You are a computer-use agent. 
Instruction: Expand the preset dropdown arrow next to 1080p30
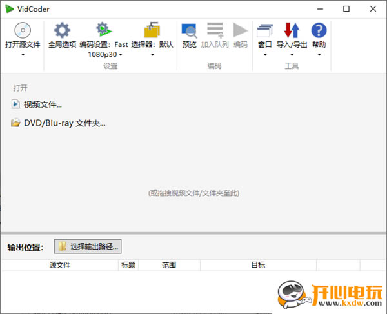[121, 55]
